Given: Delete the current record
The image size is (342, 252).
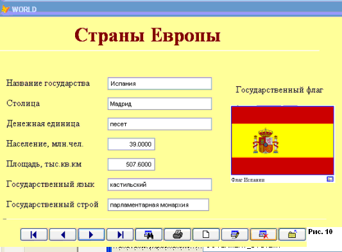Looking at the screenshot, I should (x=264, y=235).
